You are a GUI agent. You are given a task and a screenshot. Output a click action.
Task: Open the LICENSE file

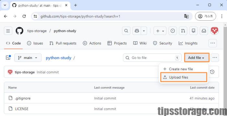(22, 109)
